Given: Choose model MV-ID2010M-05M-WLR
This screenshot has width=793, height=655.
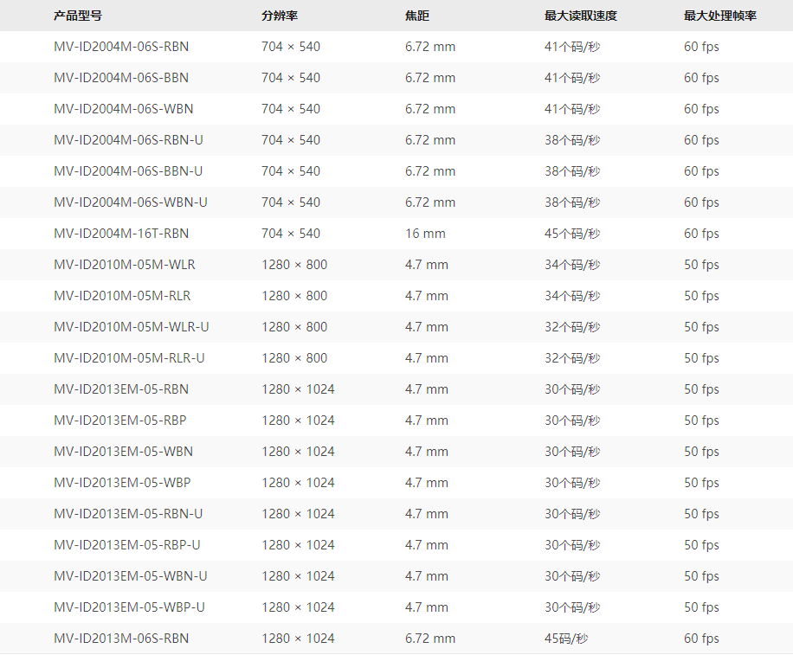Looking at the screenshot, I should pyautogui.click(x=125, y=265).
